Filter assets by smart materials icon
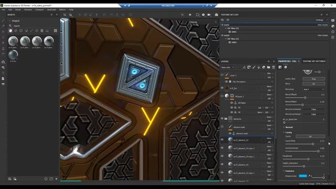 point(16,30)
